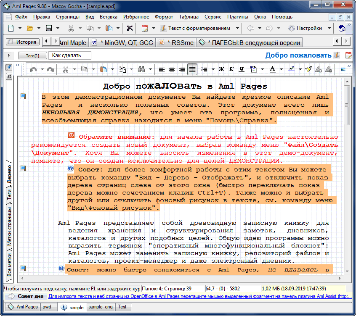Toggle align right in editor toolbar
356x316 pixels.
pyautogui.click(x=182, y=69)
